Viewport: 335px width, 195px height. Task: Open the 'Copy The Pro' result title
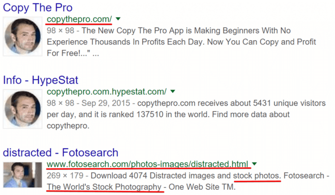38,8
